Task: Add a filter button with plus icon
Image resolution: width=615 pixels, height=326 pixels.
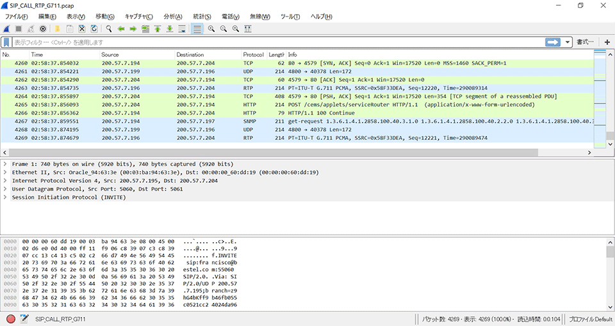Action: [607, 42]
